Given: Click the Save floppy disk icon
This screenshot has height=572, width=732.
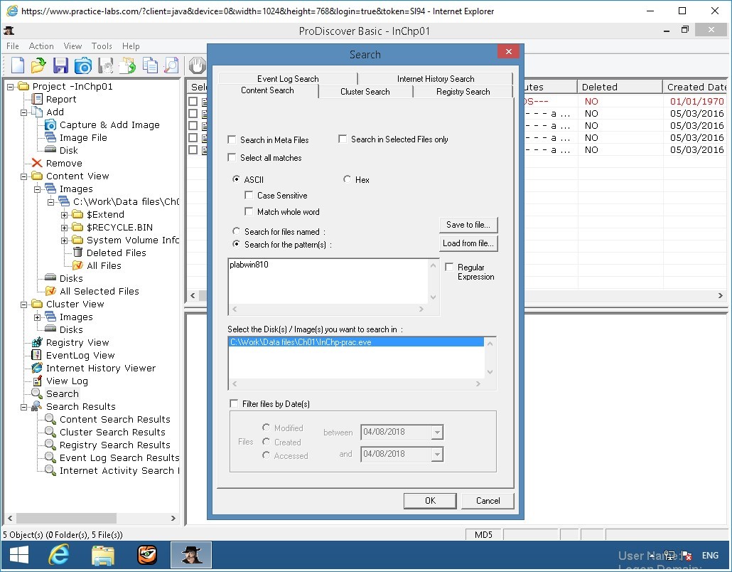Looking at the screenshot, I should click(60, 65).
